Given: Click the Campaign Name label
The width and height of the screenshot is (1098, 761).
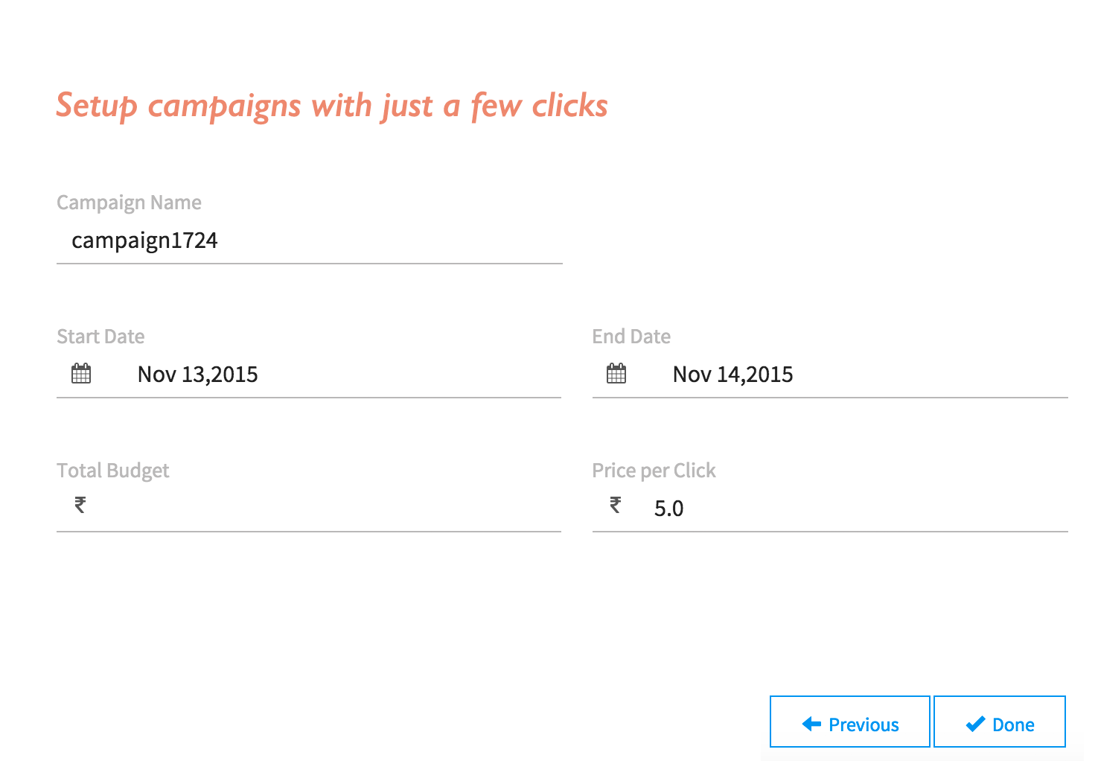Looking at the screenshot, I should pyautogui.click(x=129, y=203).
